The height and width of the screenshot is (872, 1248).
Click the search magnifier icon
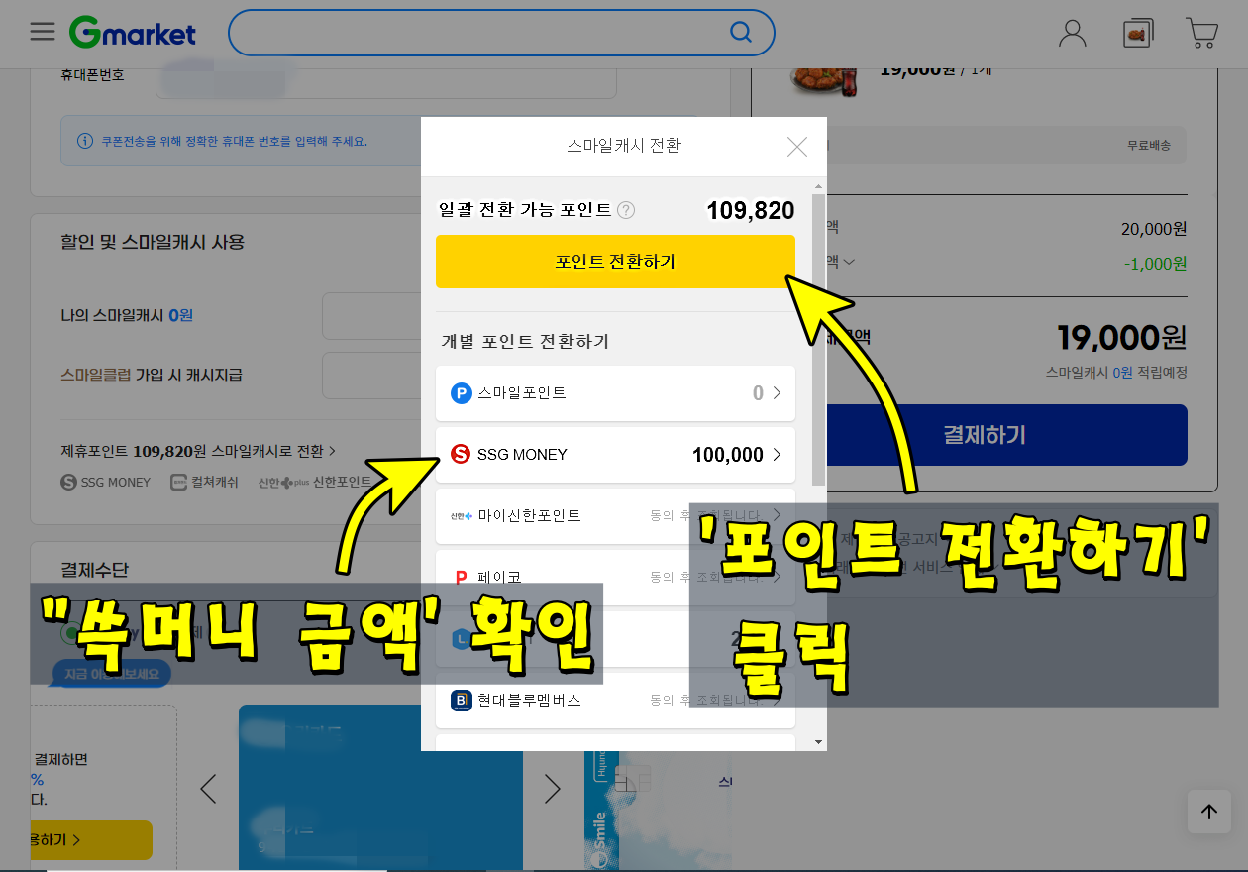point(740,33)
